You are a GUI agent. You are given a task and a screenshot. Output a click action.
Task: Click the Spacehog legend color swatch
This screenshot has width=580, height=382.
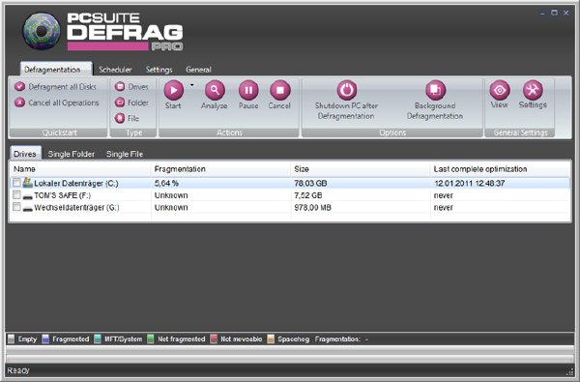pyautogui.click(x=271, y=339)
